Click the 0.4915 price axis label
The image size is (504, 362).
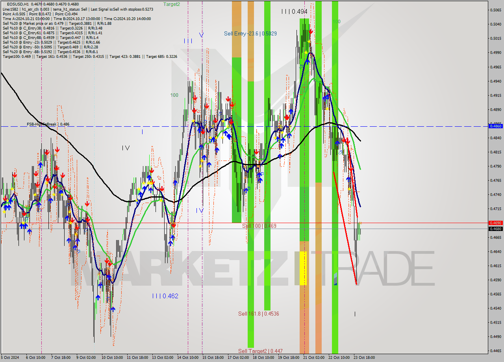coord(495,95)
